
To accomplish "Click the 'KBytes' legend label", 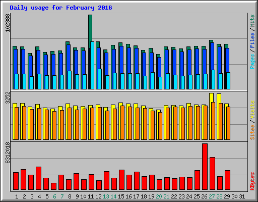I will click(252, 181).
